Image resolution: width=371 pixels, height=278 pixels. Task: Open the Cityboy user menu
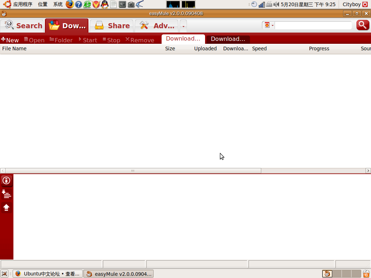click(351, 4)
